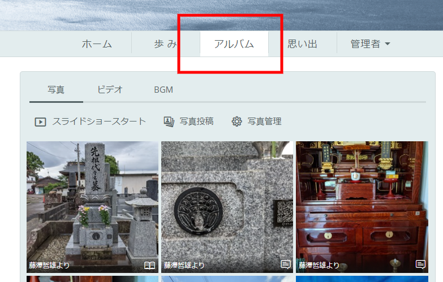The width and height of the screenshot is (443, 282).
Task: Switch to the BGM sub-tab
Action: pos(164,90)
